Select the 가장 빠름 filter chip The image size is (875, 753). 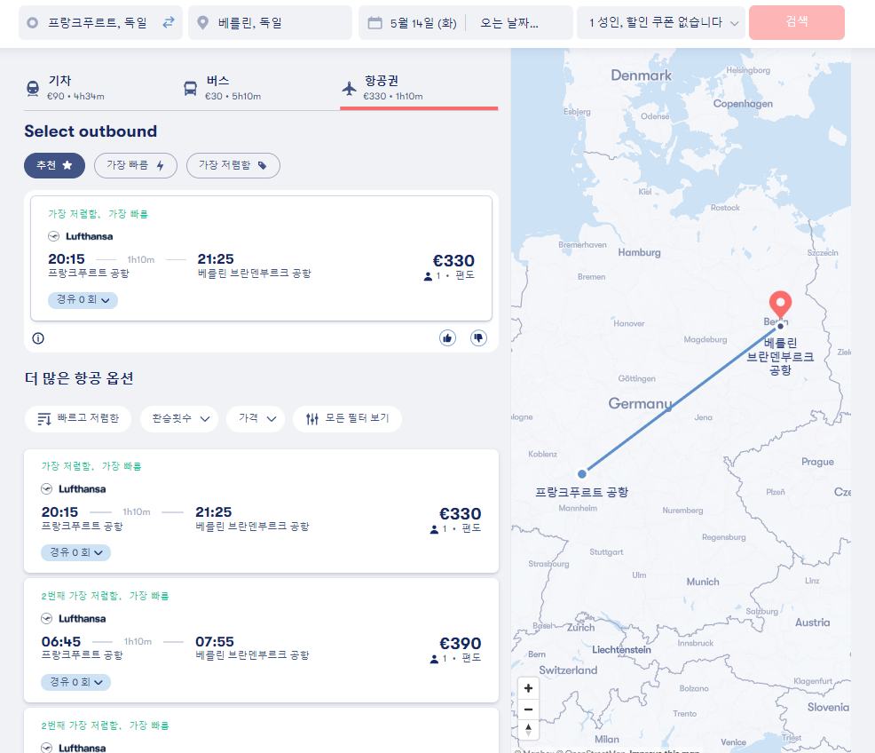tap(136, 165)
